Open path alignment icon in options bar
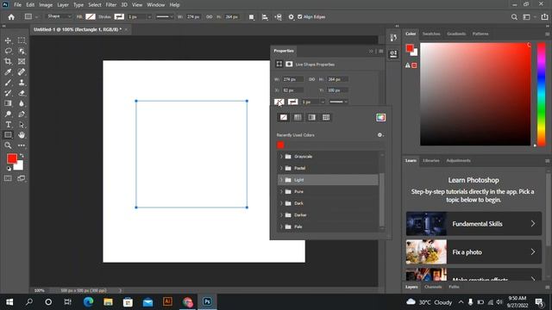Screen dimensions: 552x310 click(x=265, y=17)
